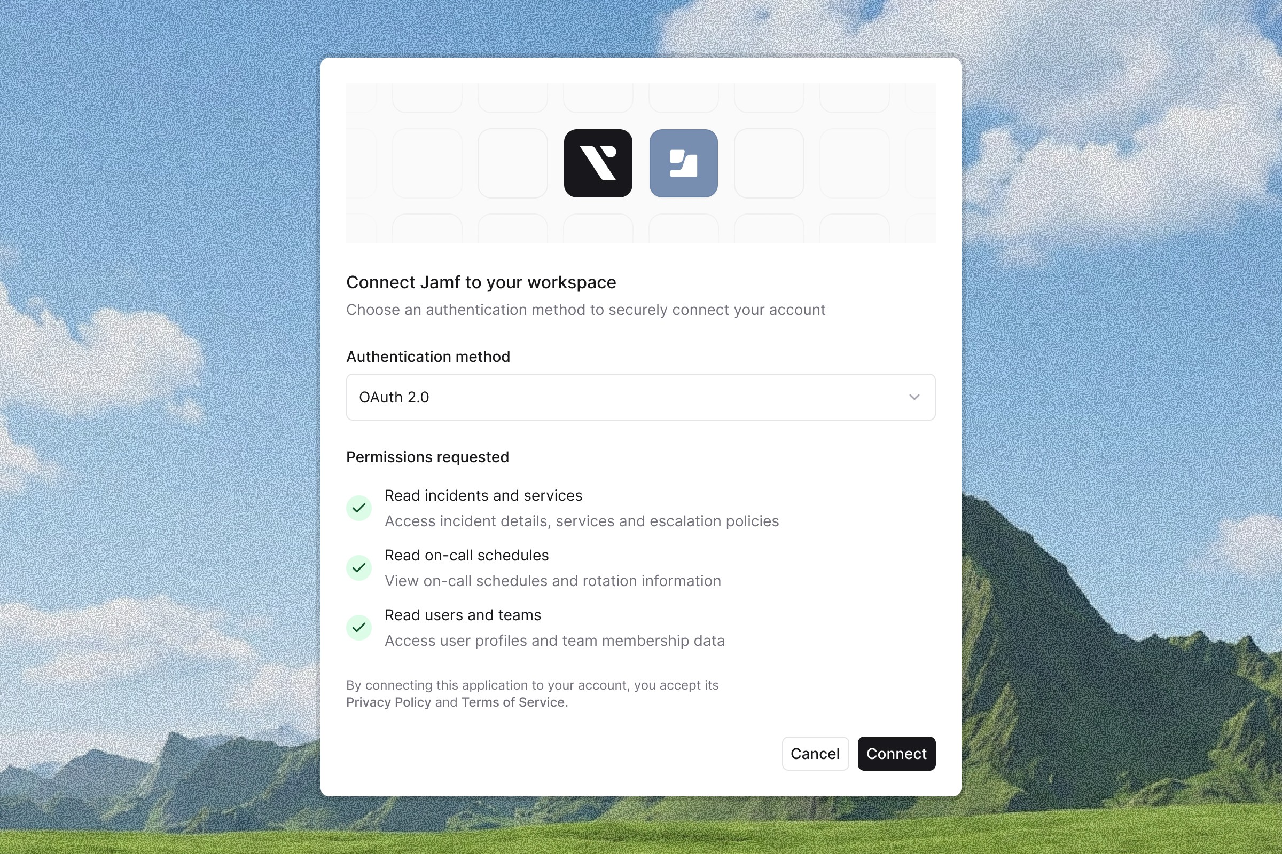Click "Access incident details, services and escalation policies"

click(582, 521)
